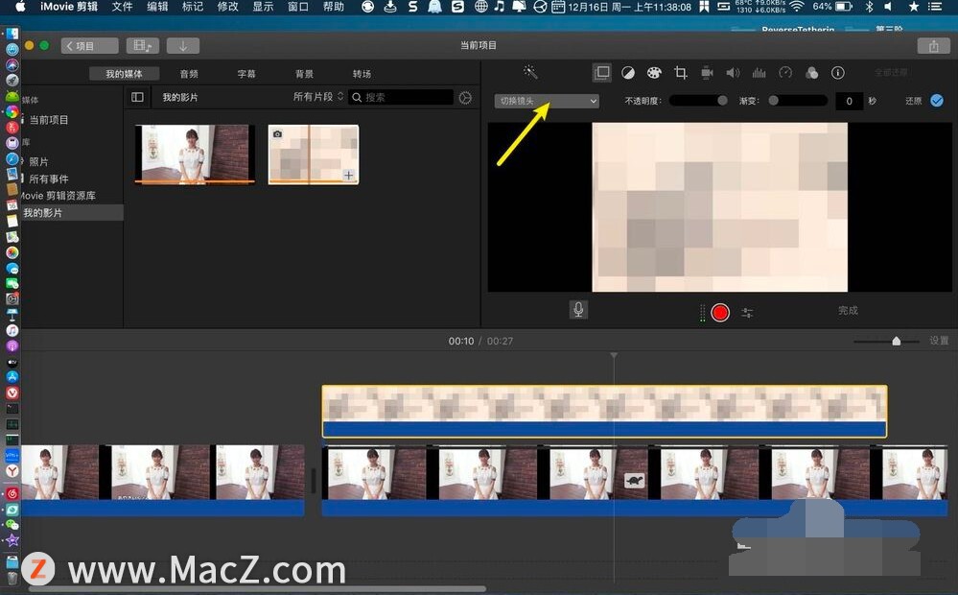Toggle the blue apply checkmark
The image size is (958, 595).
(937, 101)
